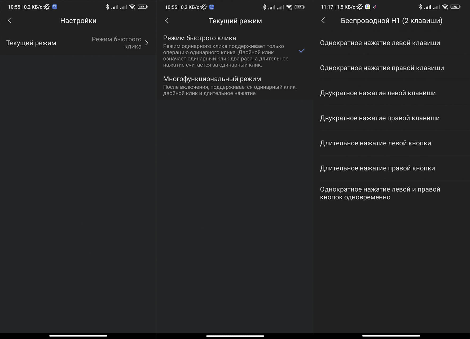Tap the blue checkmark for quick click mode
This screenshot has height=339, width=470.
click(301, 51)
